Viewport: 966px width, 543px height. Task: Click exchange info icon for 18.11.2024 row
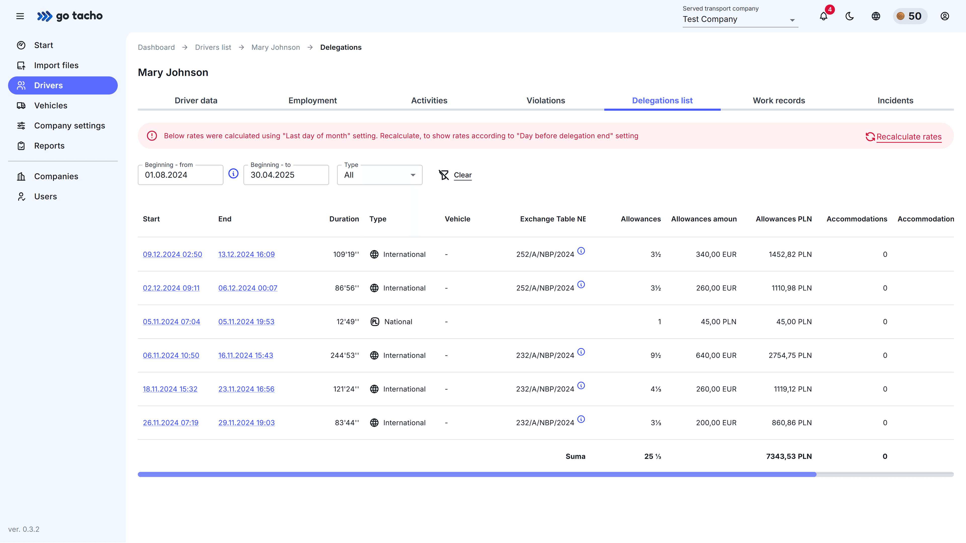[581, 386]
